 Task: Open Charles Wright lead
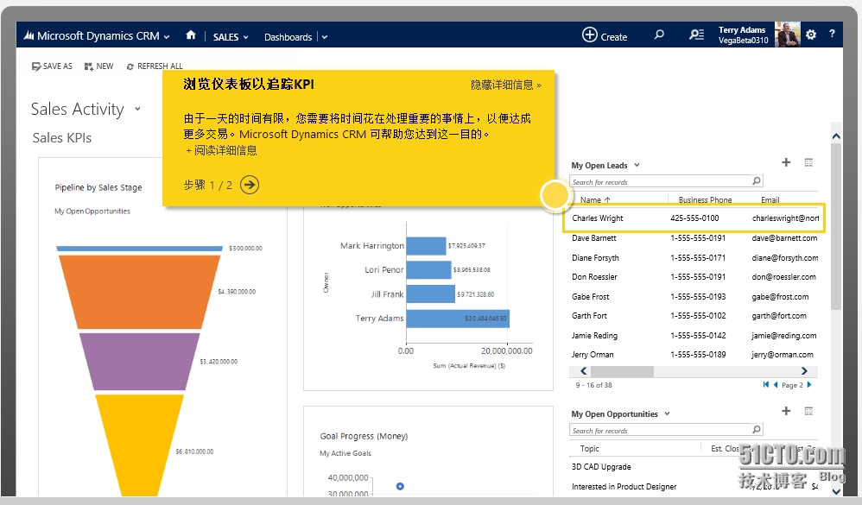[x=597, y=218]
